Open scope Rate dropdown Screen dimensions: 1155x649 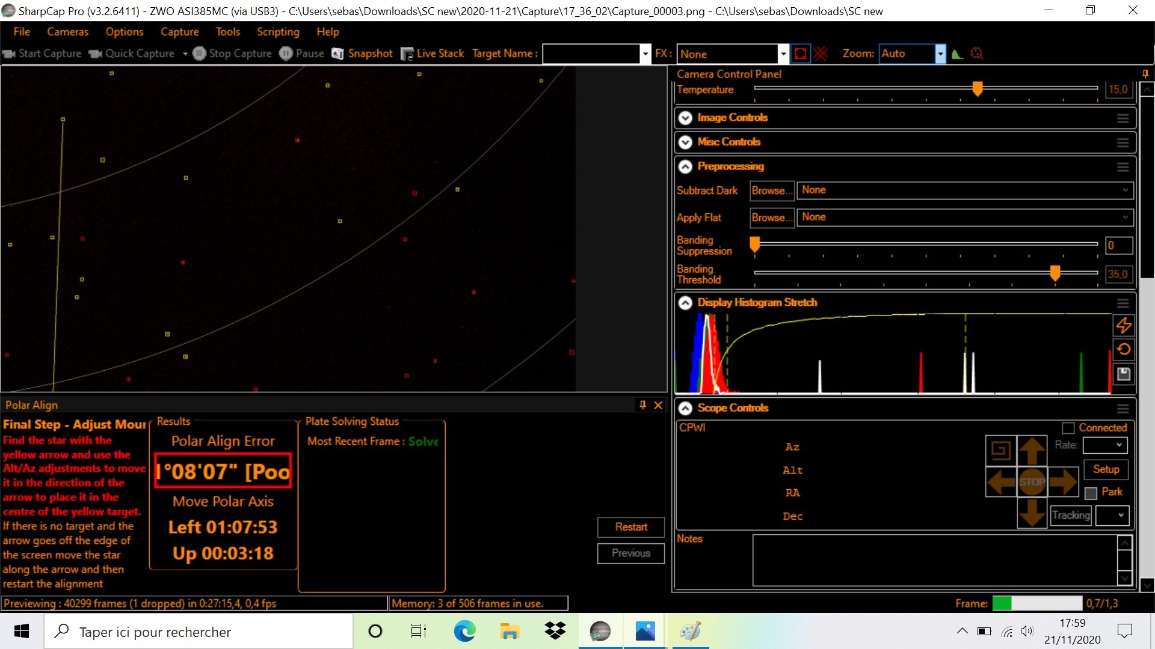pyautogui.click(x=1105, y=445)
